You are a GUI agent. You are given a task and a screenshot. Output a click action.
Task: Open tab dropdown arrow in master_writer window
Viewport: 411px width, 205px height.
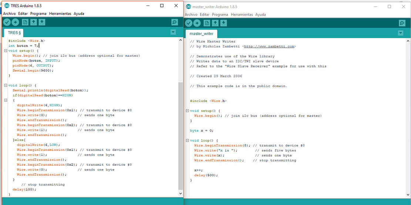tap(401, 33)
